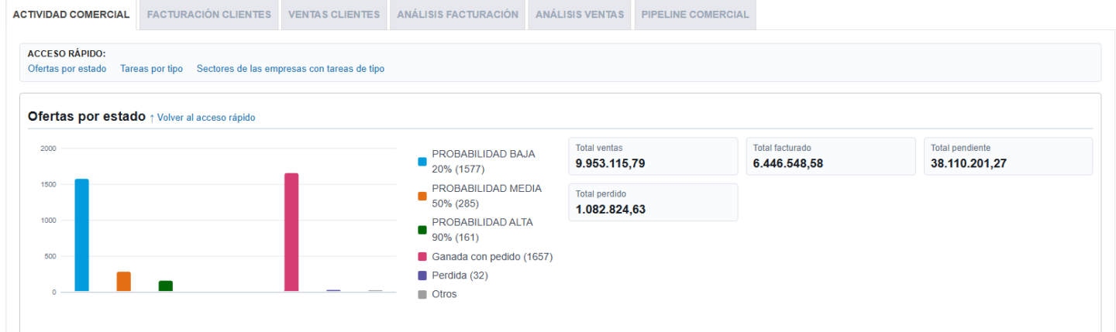Open the Ventas Clientes tab

(x=334, y=15)
